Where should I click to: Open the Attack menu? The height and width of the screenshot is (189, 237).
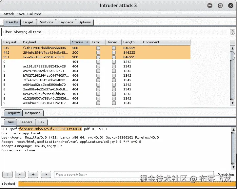click(9, 14)
